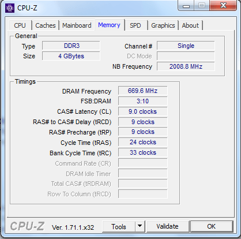This screenshot has height=239, width=241.
Task: Click the "Cycle Time (tRAS)" label
Action: click(86, 143)
